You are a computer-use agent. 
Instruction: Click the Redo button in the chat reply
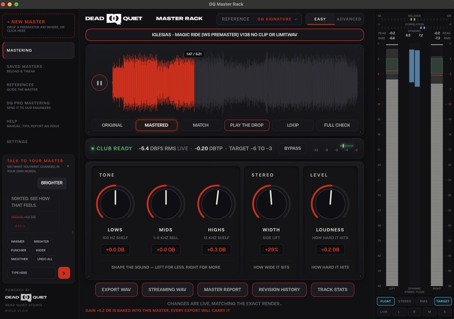(20, 226)
